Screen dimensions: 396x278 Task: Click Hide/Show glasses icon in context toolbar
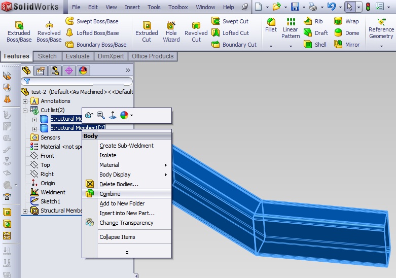89,116
